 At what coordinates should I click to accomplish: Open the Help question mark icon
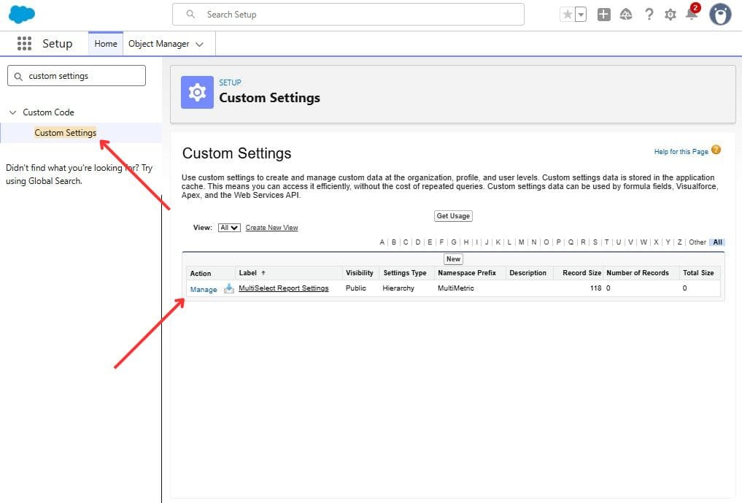point(649,14)
